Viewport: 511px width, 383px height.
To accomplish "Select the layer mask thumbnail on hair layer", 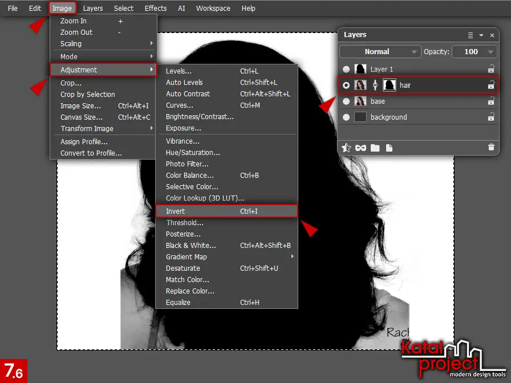I will click(390, 85).
